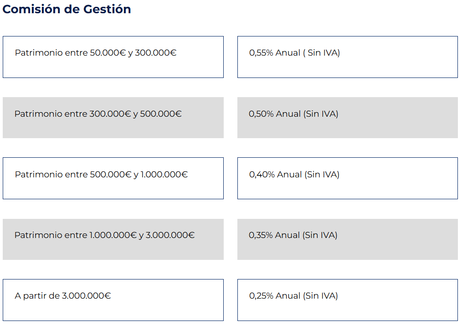Click the 0,55% Anual (Sin IVA) cell
The width and height of the screenshot is (462, 326).
click(348, 57)
